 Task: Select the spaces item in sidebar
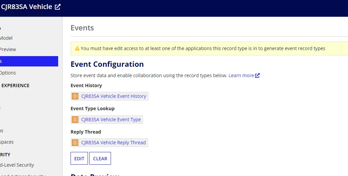[7, 142]
